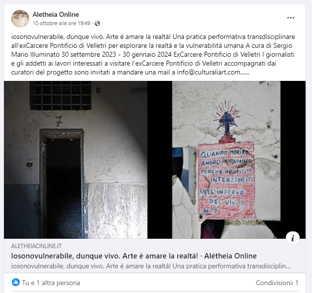Open the photo of the pink wall inscription
Image resolution: width=312 pixels, height=293 pixels.
tap(226, 160)
